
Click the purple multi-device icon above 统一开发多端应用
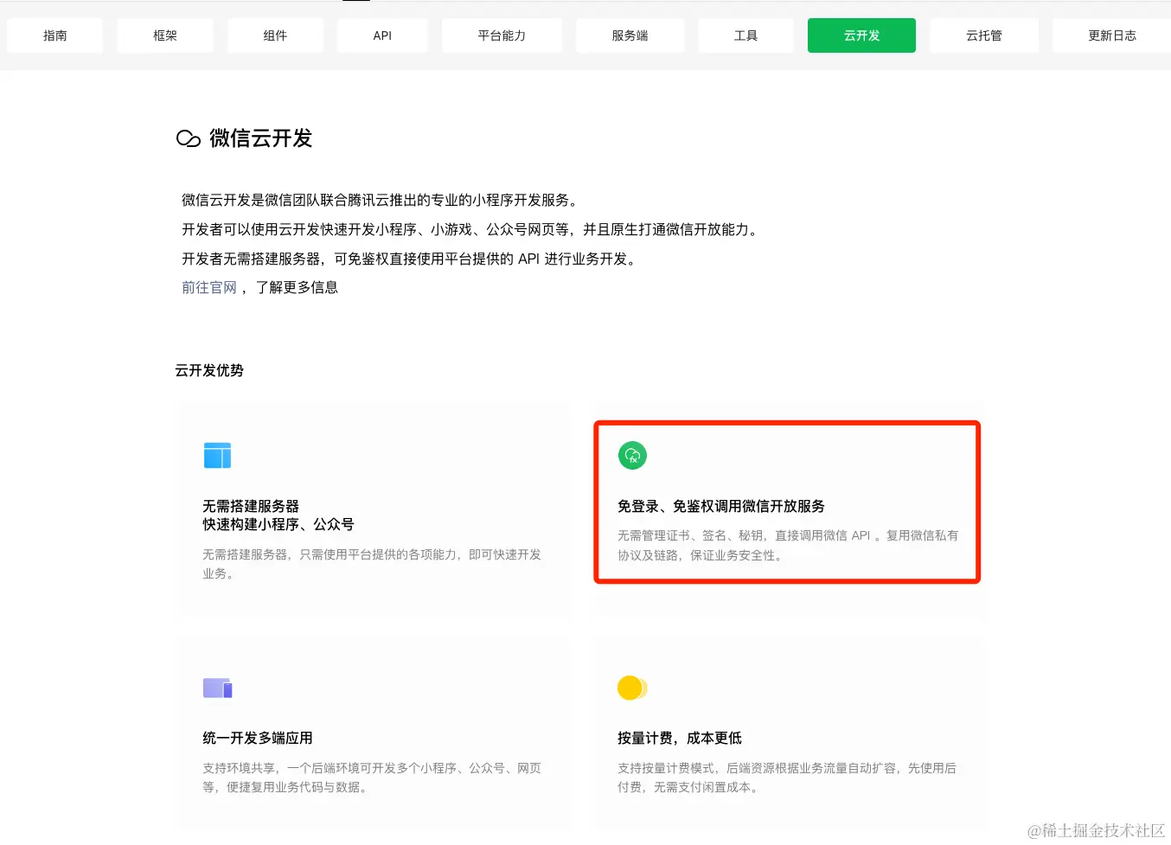(x=218, y=688)
